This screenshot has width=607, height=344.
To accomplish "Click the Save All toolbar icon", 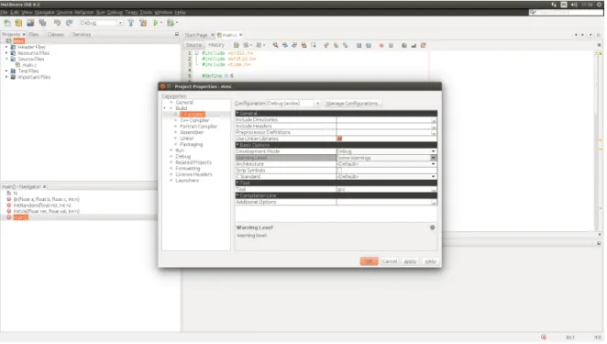I will click(42, 23).
